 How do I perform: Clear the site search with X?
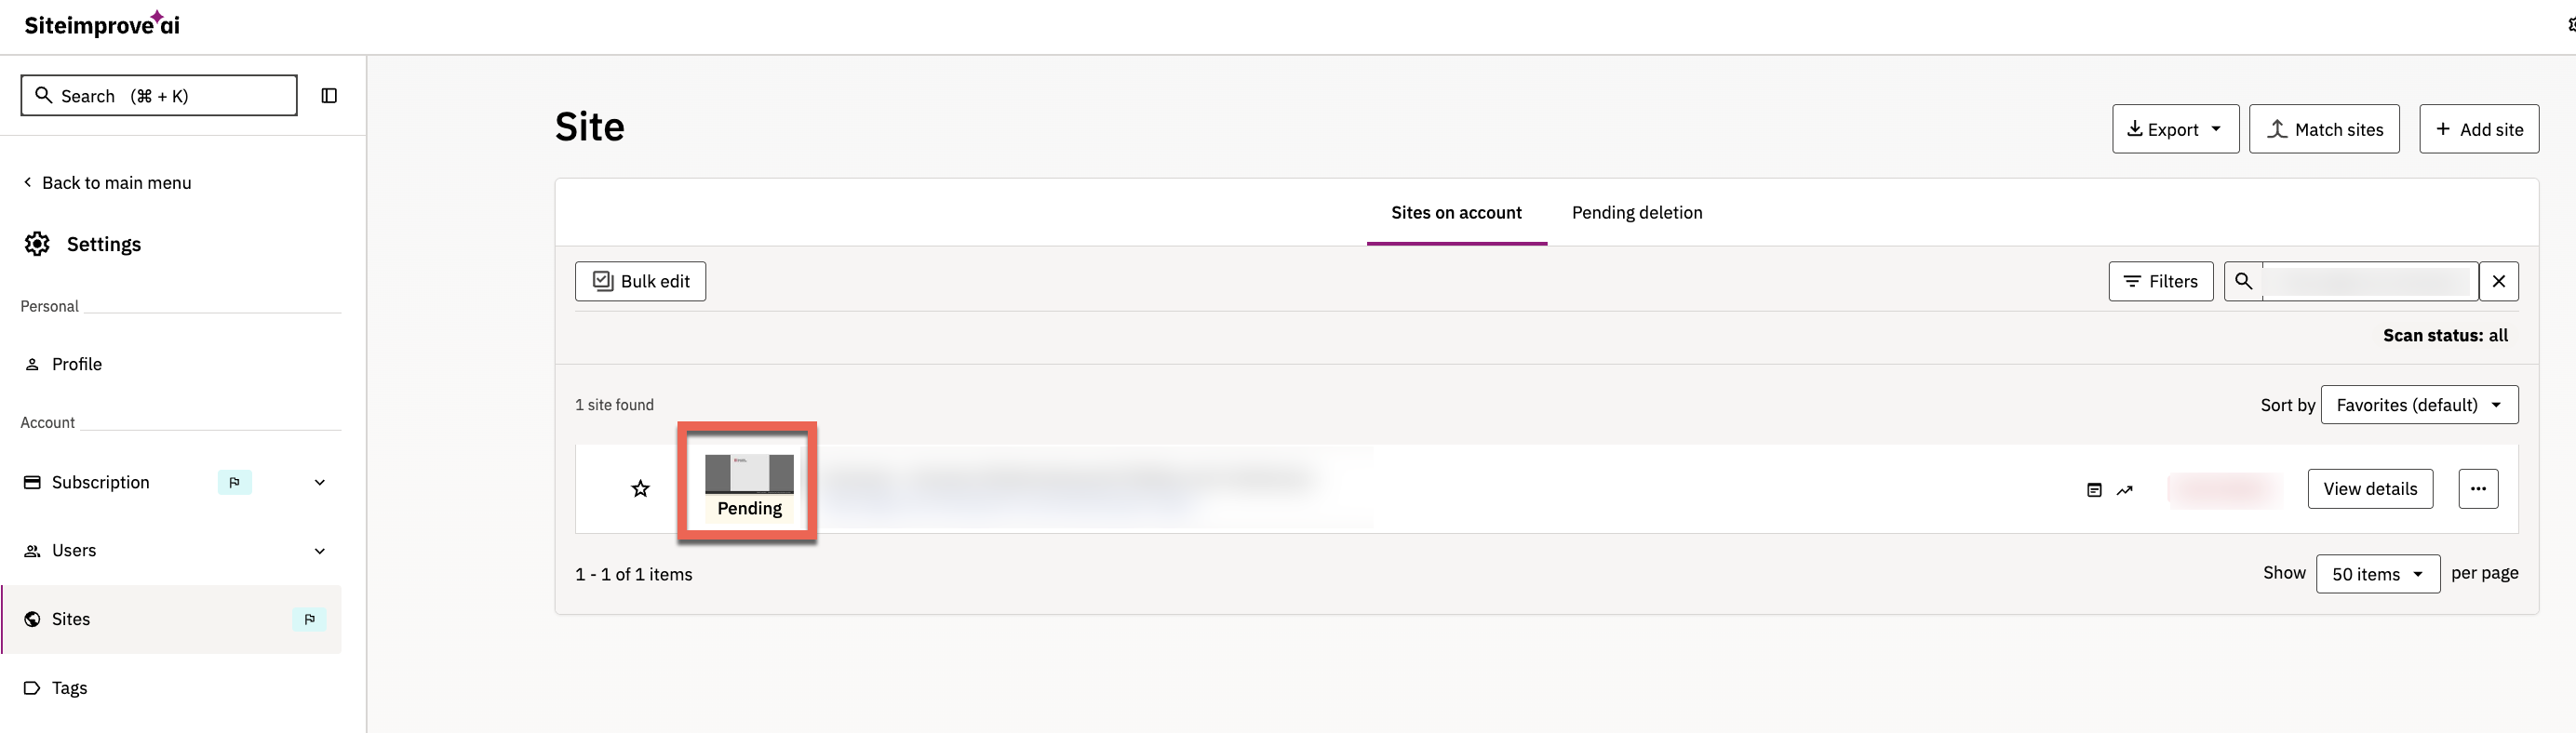coord(2498,282)
